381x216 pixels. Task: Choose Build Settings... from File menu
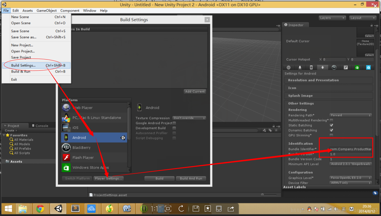(36, 65)
